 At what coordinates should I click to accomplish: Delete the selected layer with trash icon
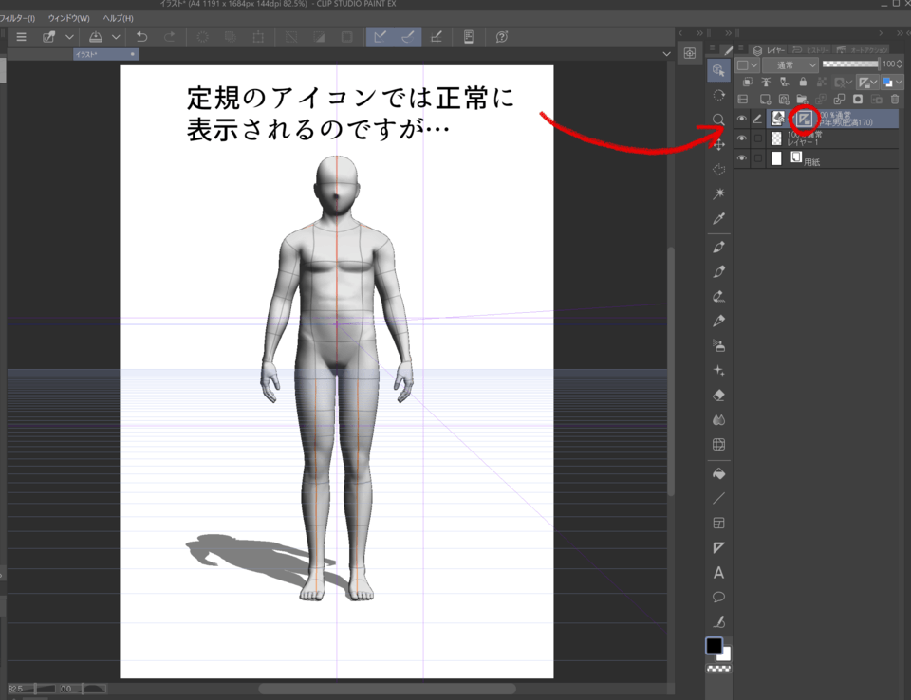(x=895, y=100)
